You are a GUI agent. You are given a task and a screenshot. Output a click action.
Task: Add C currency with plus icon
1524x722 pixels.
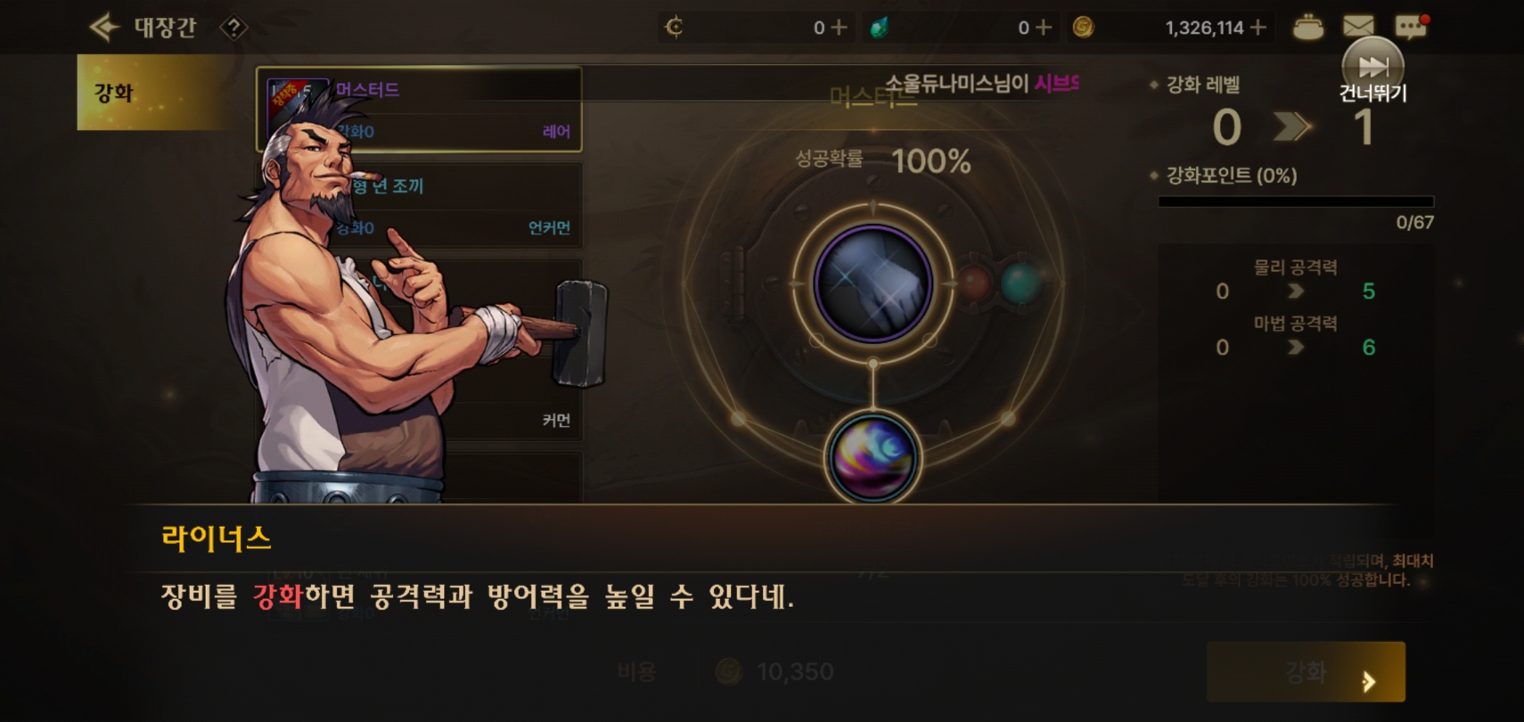(x=839, y=28)
